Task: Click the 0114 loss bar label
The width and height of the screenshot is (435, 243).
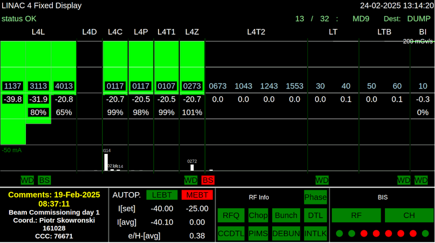Action: tap(106, 150)
